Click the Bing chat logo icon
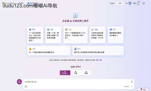151x91 pixels. 75,15
